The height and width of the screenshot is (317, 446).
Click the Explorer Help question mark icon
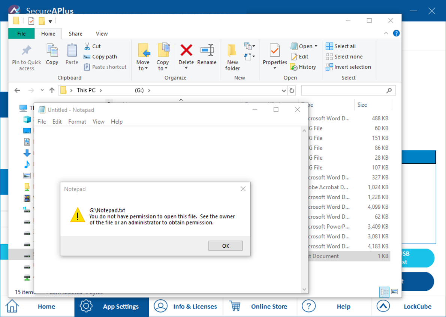click(396, 33)
